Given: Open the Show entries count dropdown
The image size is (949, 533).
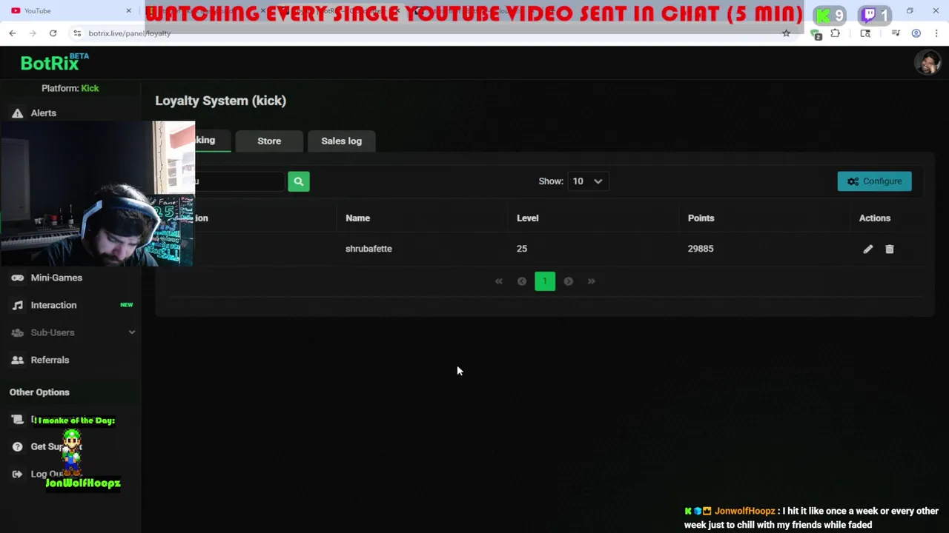Looking at the screenshot, I should pos(587,181).
